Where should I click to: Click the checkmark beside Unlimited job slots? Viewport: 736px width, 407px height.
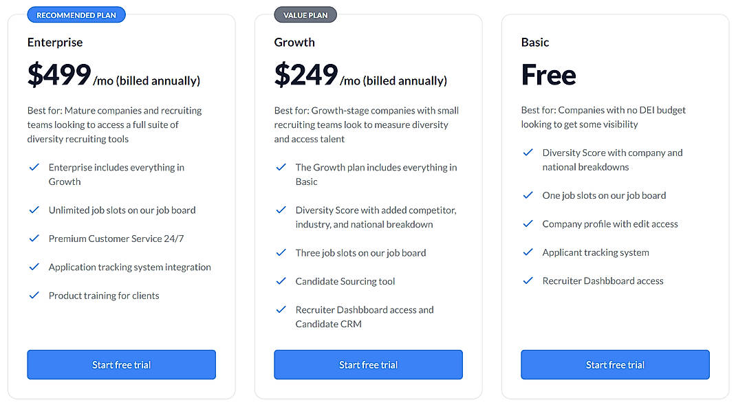(x=34, y=210)
